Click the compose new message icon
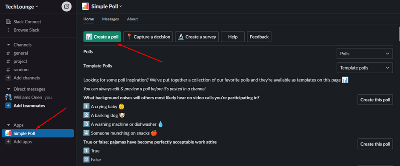400x166 pixels. (x=66, y=7)
